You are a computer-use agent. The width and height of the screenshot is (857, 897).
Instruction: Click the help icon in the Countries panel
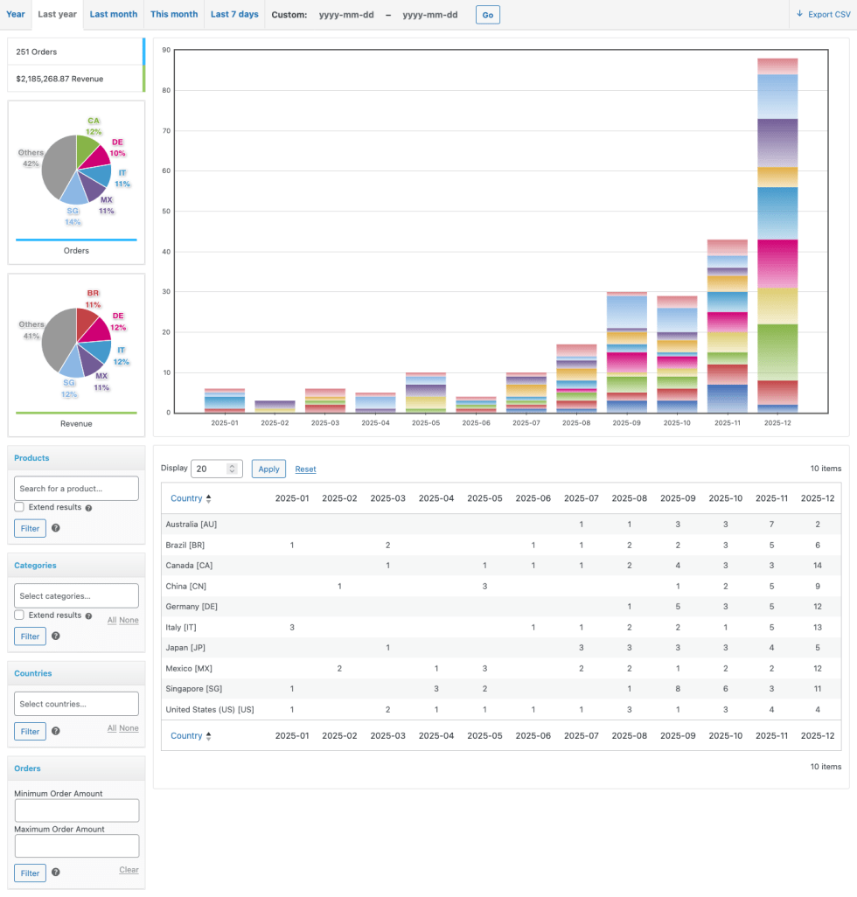[54, 731]
